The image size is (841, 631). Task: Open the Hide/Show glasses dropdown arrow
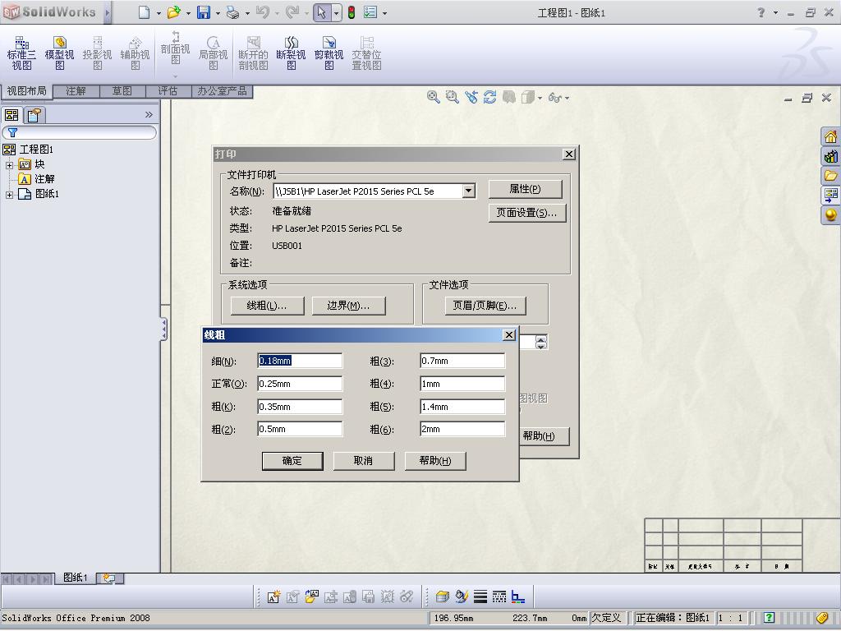[567, 98]
